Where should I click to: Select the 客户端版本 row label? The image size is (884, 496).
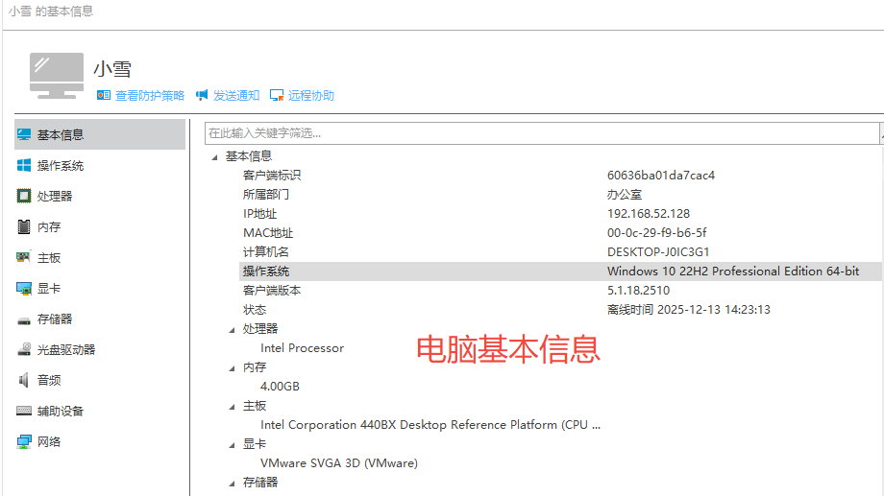pos(272,290)
